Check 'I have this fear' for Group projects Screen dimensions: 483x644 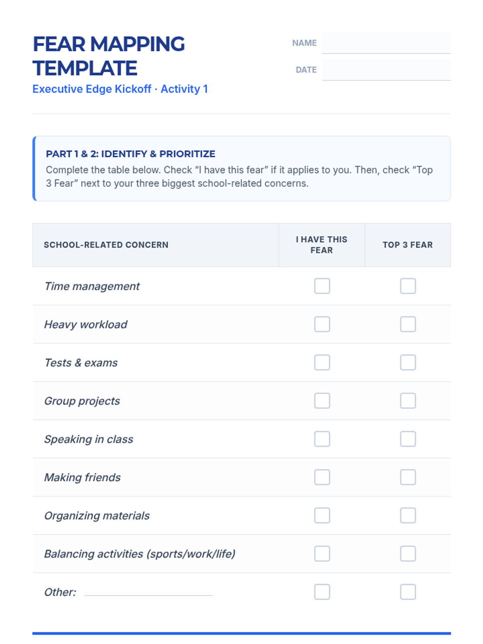tap(322, 401)
